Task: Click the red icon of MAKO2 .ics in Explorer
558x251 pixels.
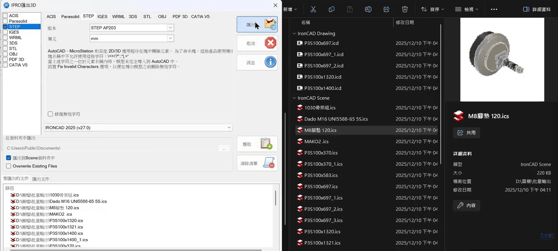Action: pos(300,142)
